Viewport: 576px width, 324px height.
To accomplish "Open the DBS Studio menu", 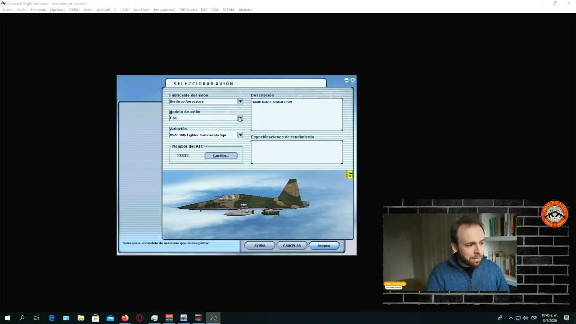I will coord(188,10).
